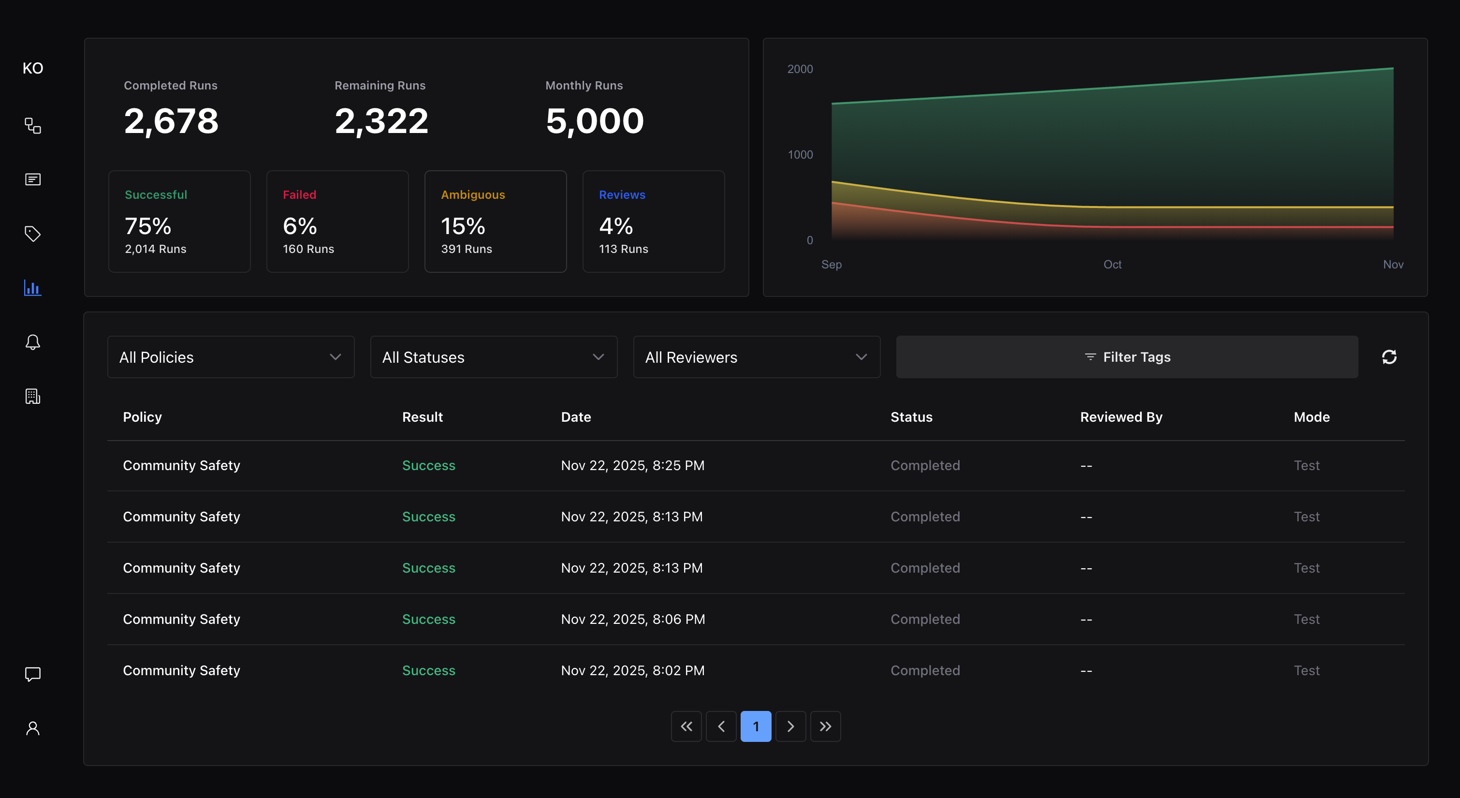The image size is (1460, 798).
Task: Open the All Statuses dropdown
Action: 493,357
